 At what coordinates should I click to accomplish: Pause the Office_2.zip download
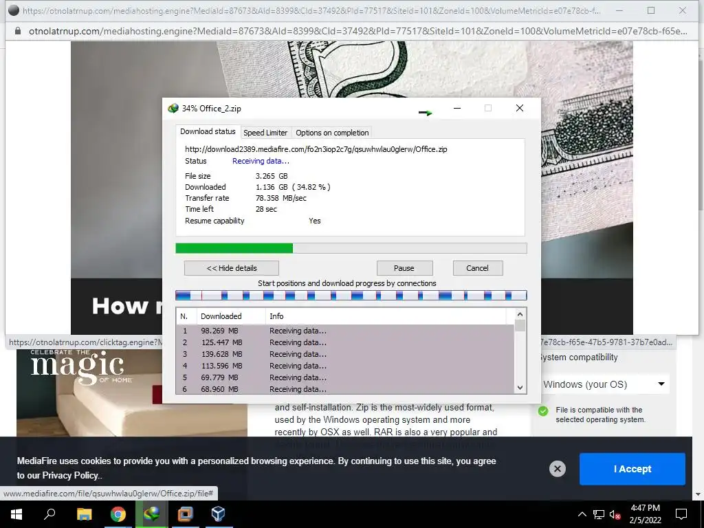pos(404,268)
